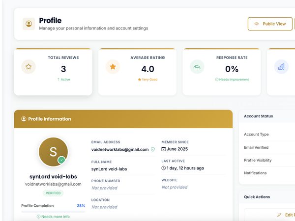Click the blue bar chart icon
Screen dimensions: 295x221
pos(281,66)
